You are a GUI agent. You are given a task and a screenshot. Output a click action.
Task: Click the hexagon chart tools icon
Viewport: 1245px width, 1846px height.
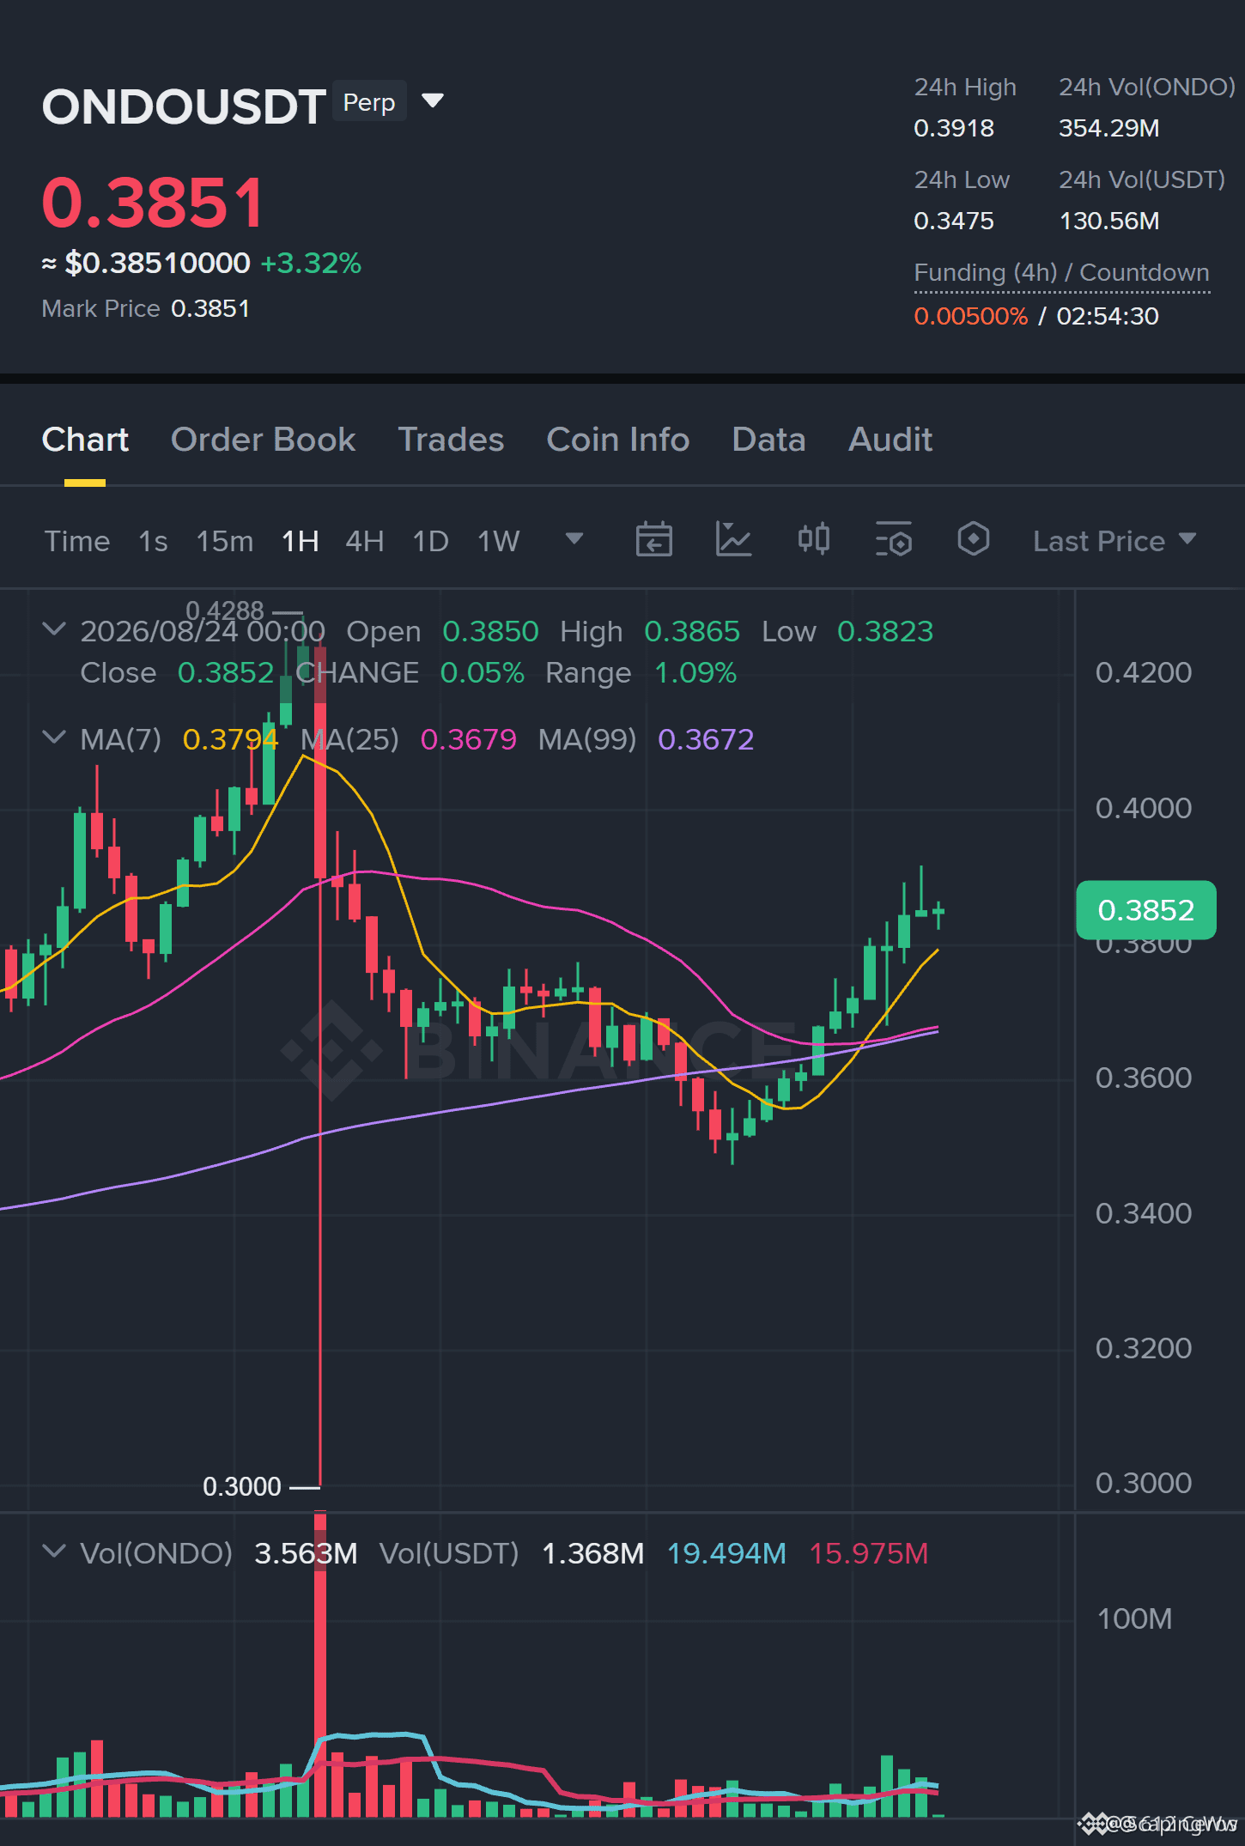pos(974,539)
